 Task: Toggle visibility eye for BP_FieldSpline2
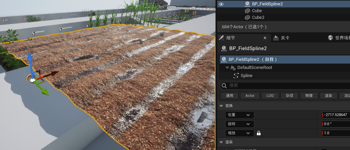pos(221,4)
